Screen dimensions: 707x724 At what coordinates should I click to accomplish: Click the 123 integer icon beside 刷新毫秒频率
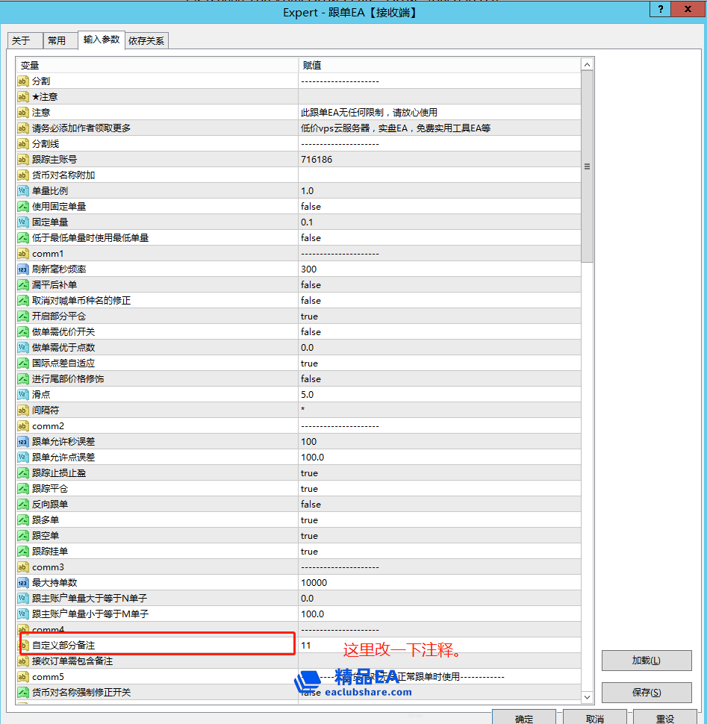(x=22, y=269)
